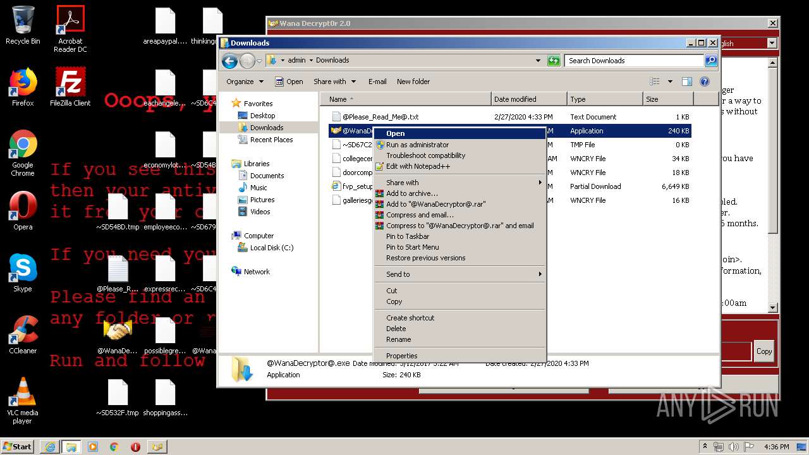The image size is (809, 455).
Task: Open the Recycle Bin desktop icon
Action: pos(23,25)
